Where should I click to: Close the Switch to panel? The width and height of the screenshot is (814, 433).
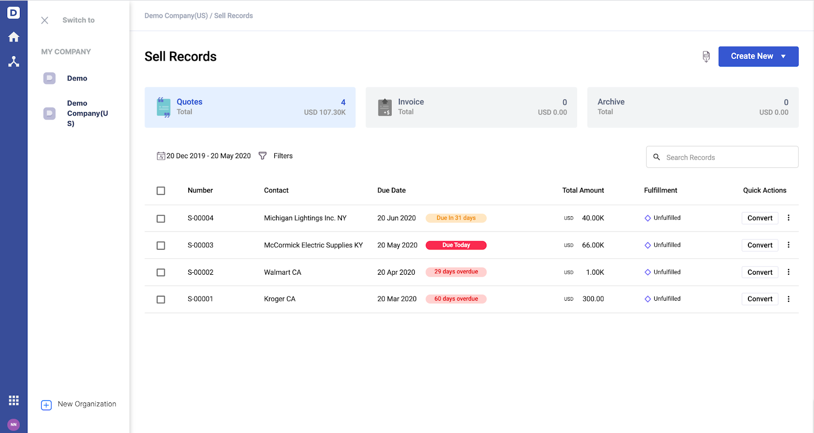[x=45, y=20]
